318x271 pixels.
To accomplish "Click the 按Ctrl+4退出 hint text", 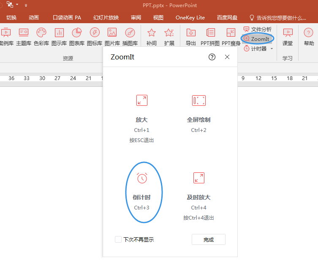I will click(x=198, y=218).
